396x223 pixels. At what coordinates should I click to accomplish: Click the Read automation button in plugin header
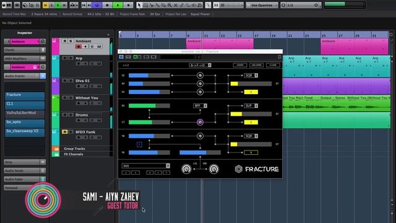click(x=135, y=57)
